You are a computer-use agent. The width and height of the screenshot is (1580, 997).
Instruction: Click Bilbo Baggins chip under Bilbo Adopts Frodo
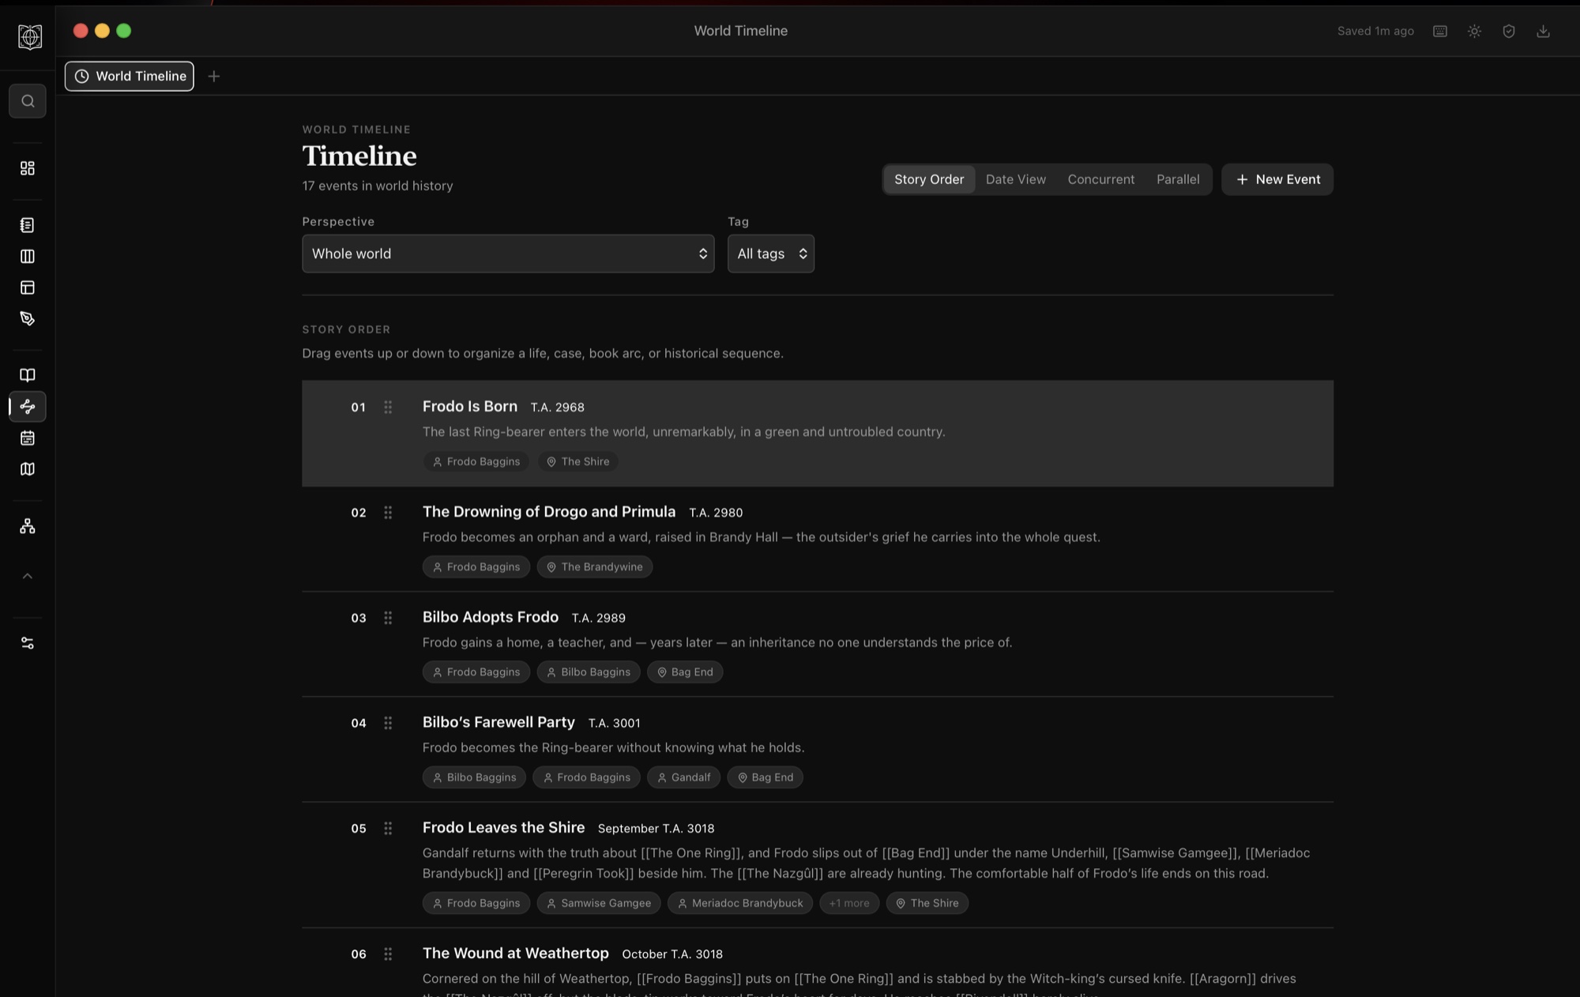[x=589, y=672]
